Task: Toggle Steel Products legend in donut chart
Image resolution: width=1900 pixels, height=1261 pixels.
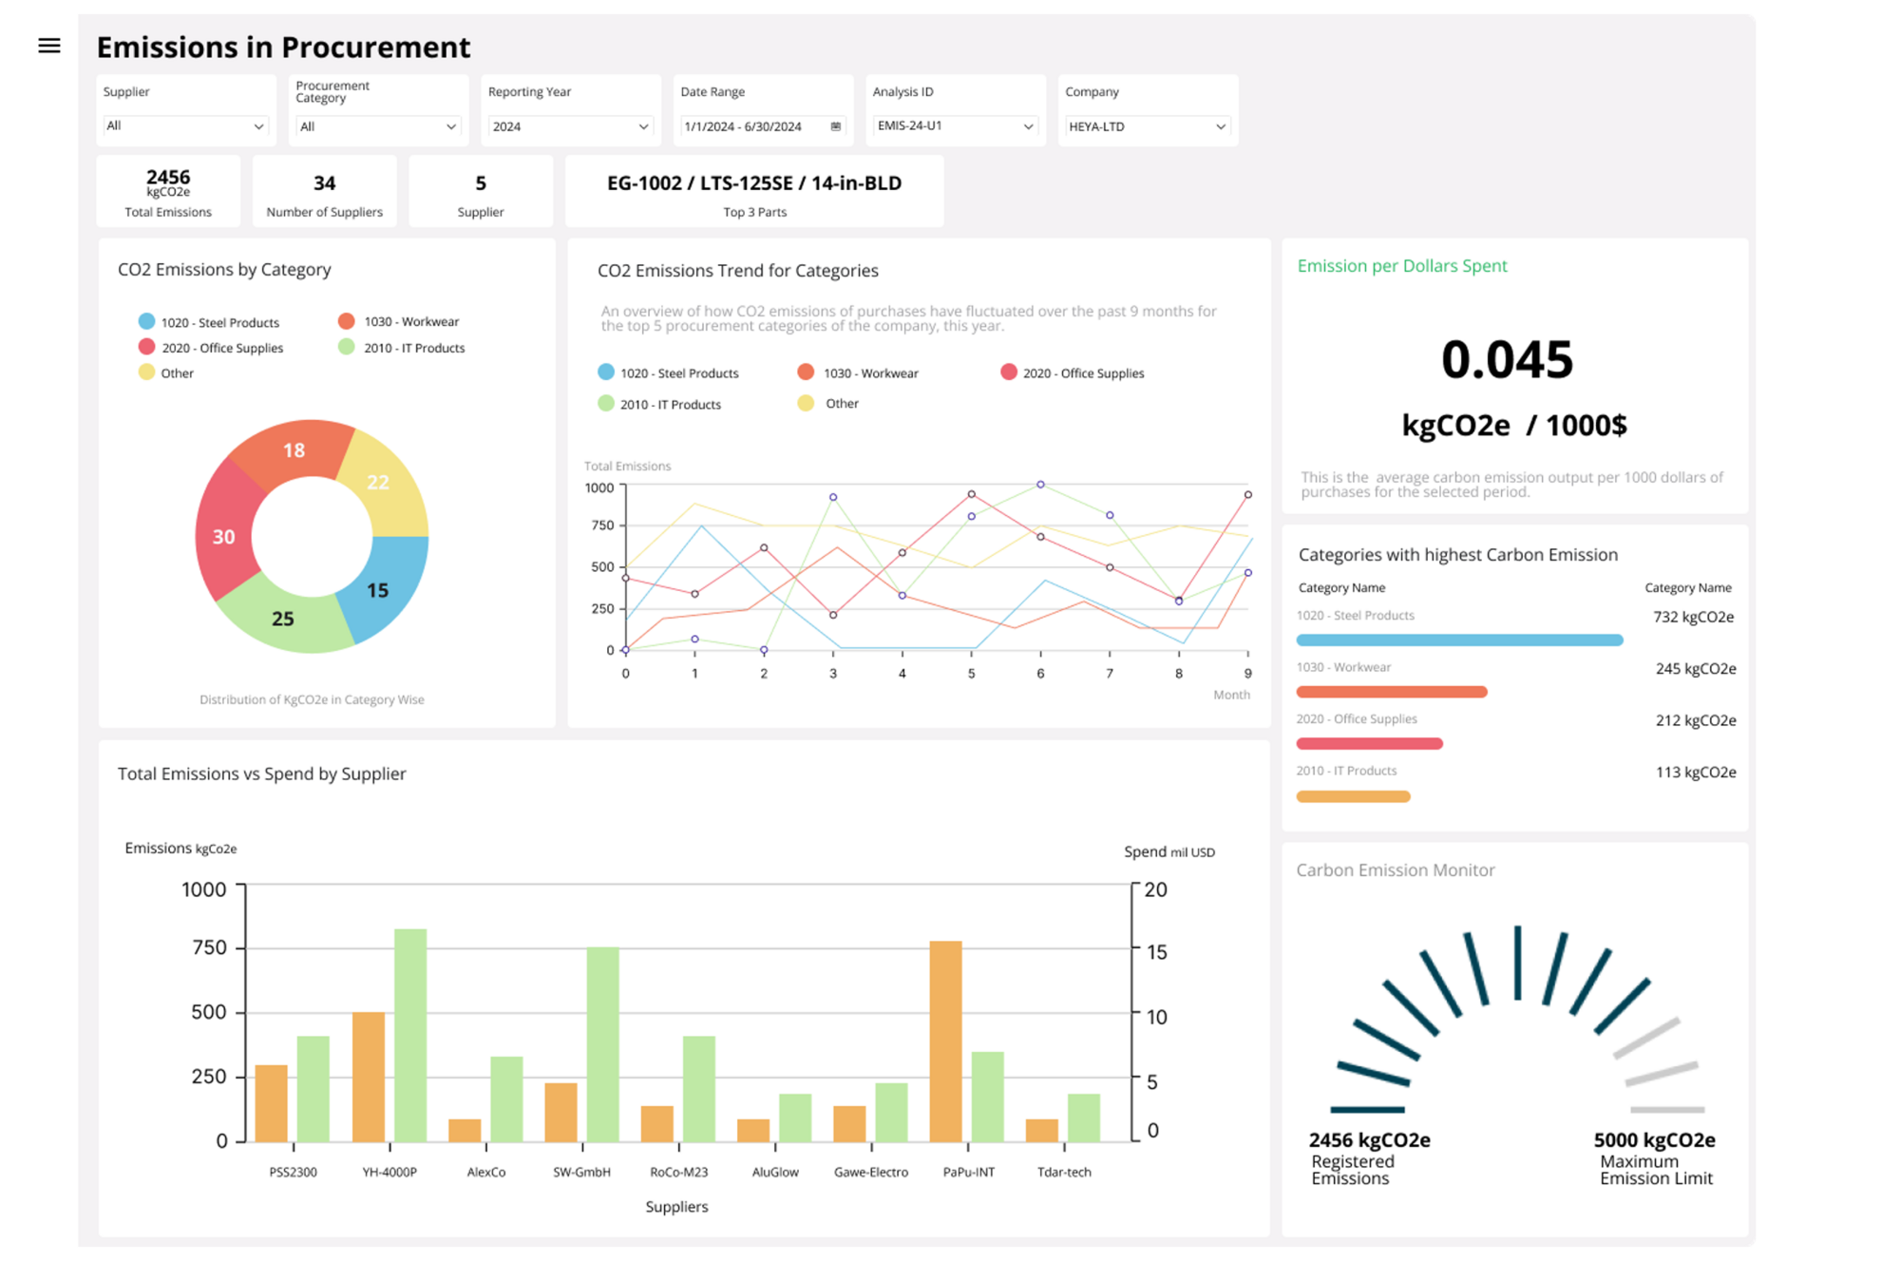Action: [x=218, y=322]
